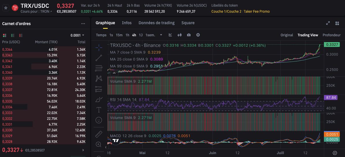The image size is (345, 157).
Task: Select the 1s time interval
Action: point(111,35)
